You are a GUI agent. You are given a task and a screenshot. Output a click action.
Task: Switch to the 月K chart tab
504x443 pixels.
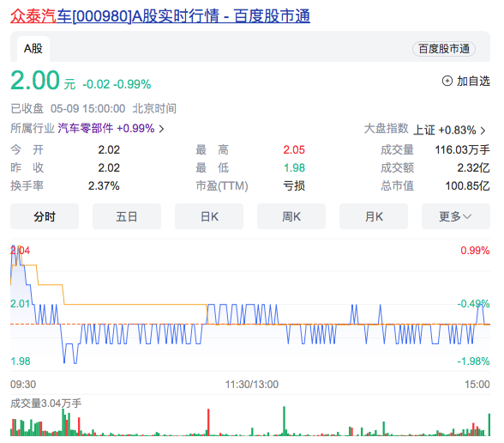374,216
